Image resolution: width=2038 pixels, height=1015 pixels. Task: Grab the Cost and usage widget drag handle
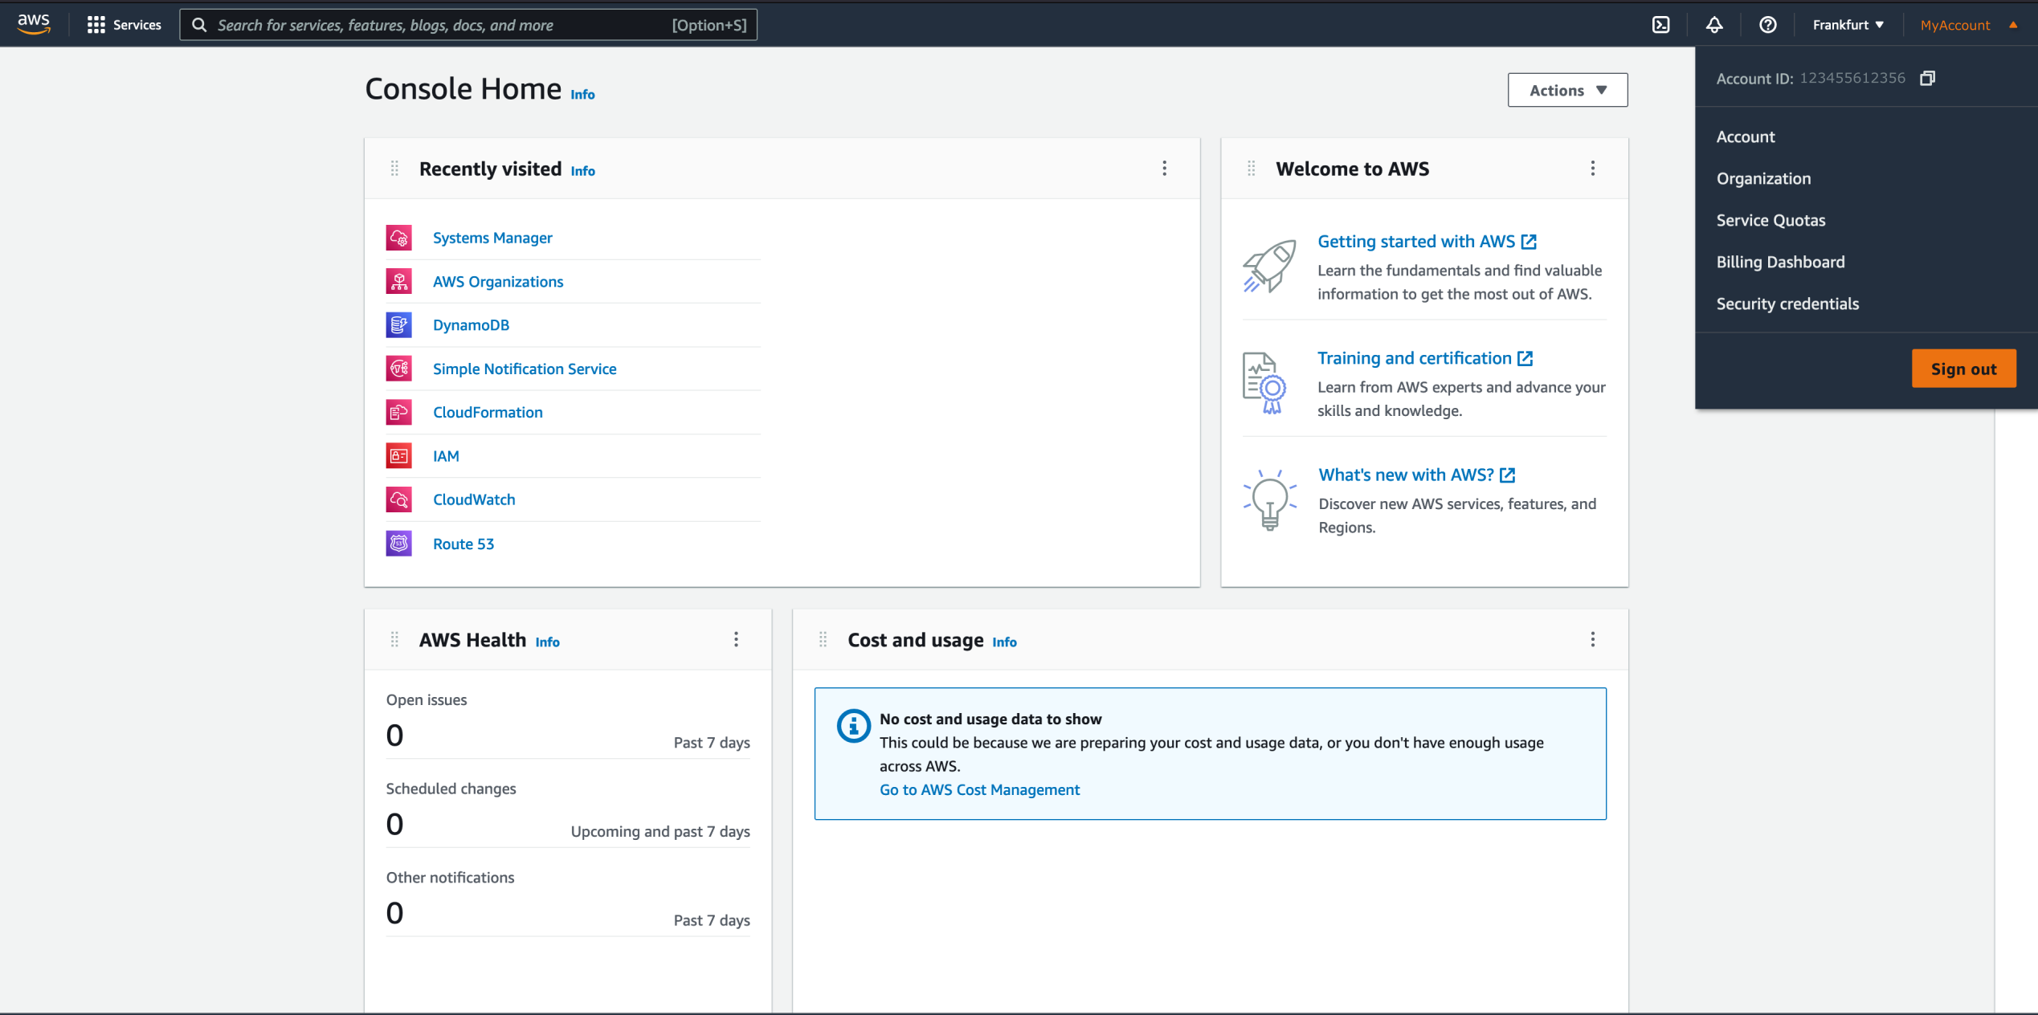pyautogui.click(x=823, y=639)
